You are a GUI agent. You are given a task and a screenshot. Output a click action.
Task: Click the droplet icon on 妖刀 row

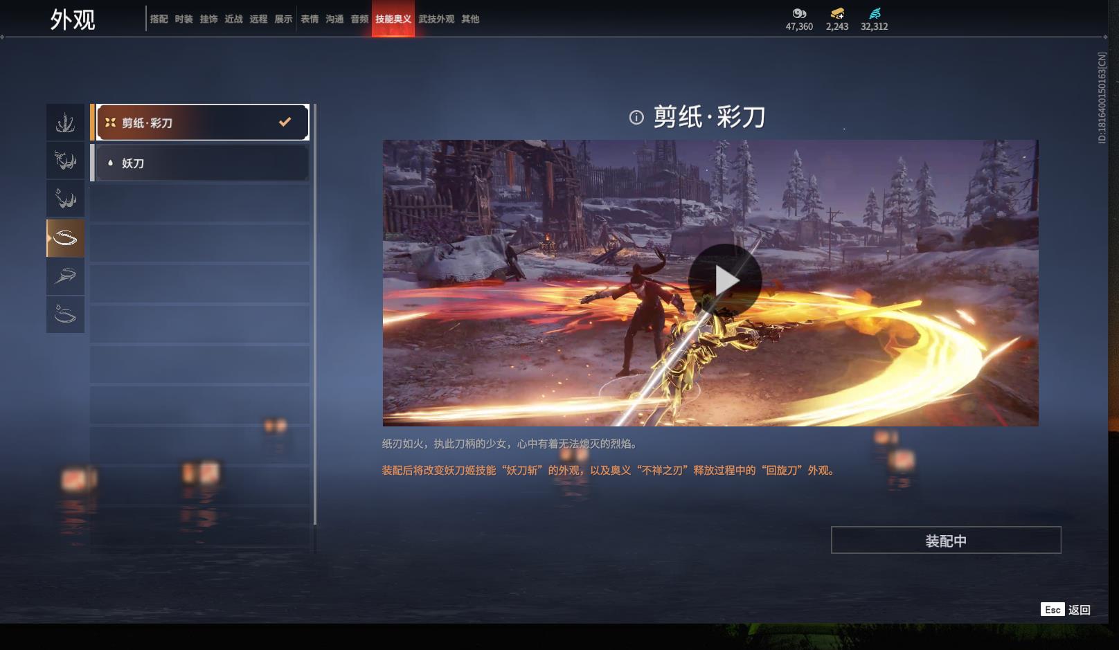110,163
